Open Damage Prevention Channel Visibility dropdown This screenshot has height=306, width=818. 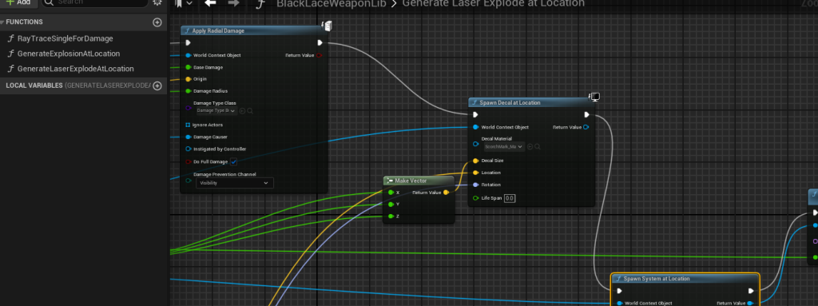(234, 183)
